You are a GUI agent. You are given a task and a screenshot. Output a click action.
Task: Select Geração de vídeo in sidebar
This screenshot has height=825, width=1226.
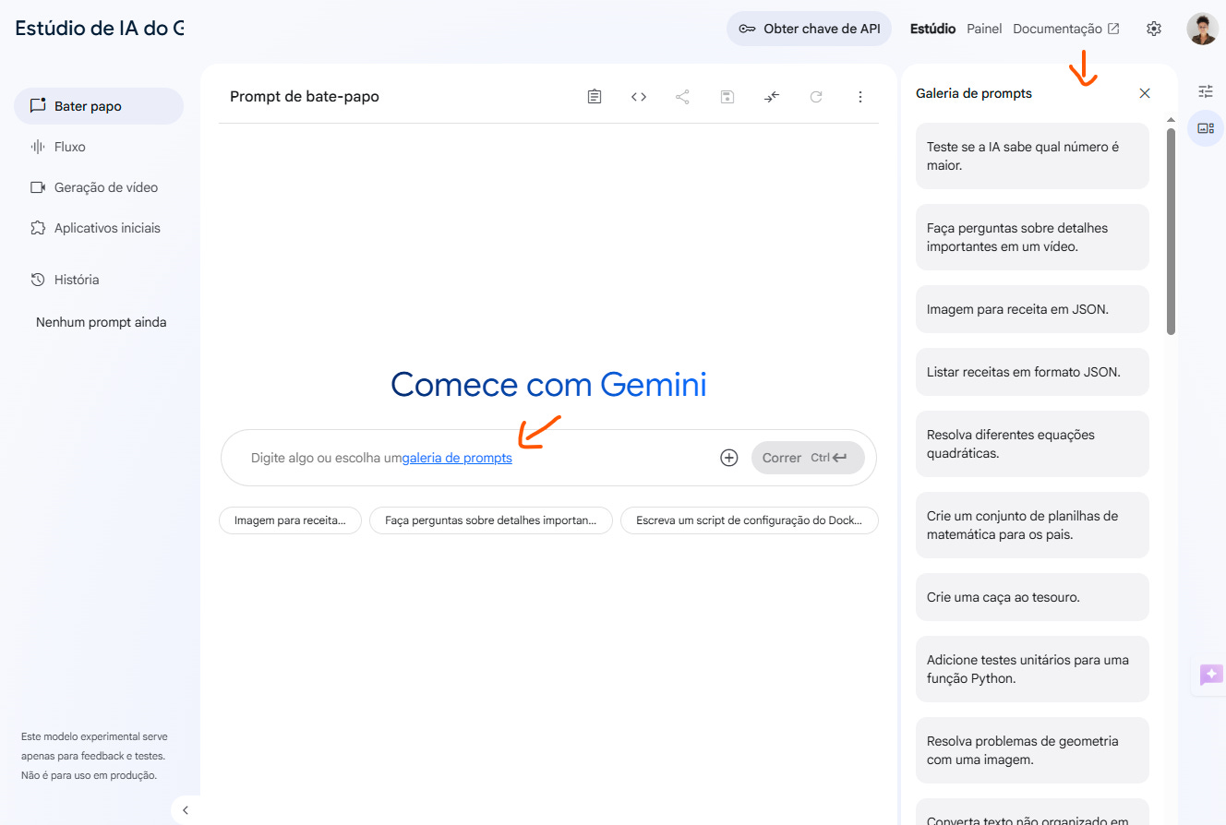pos(99,187)
